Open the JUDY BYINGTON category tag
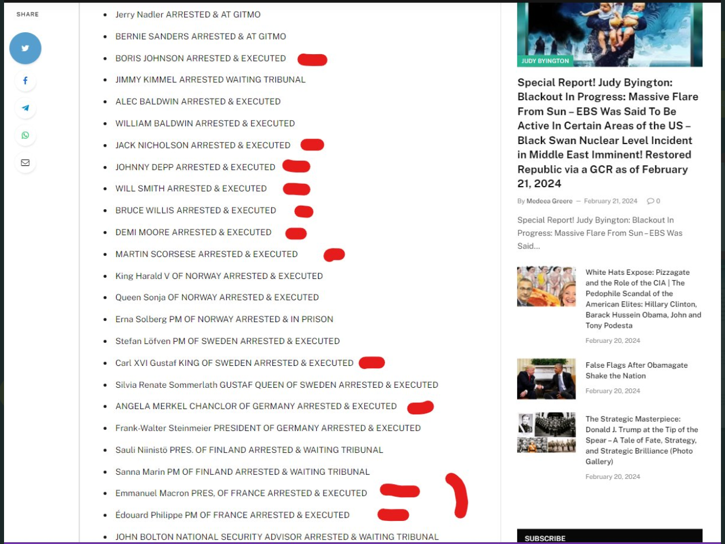Image resolution: width=725 pixels, height=544 pixels. point(545,61)
